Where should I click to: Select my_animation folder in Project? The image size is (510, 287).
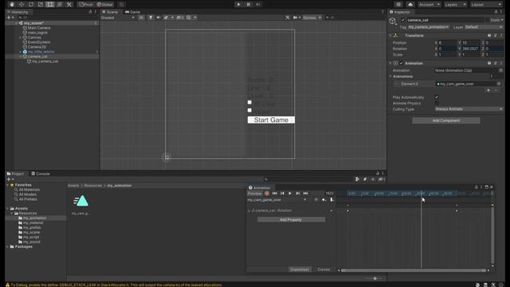point(34,218)
